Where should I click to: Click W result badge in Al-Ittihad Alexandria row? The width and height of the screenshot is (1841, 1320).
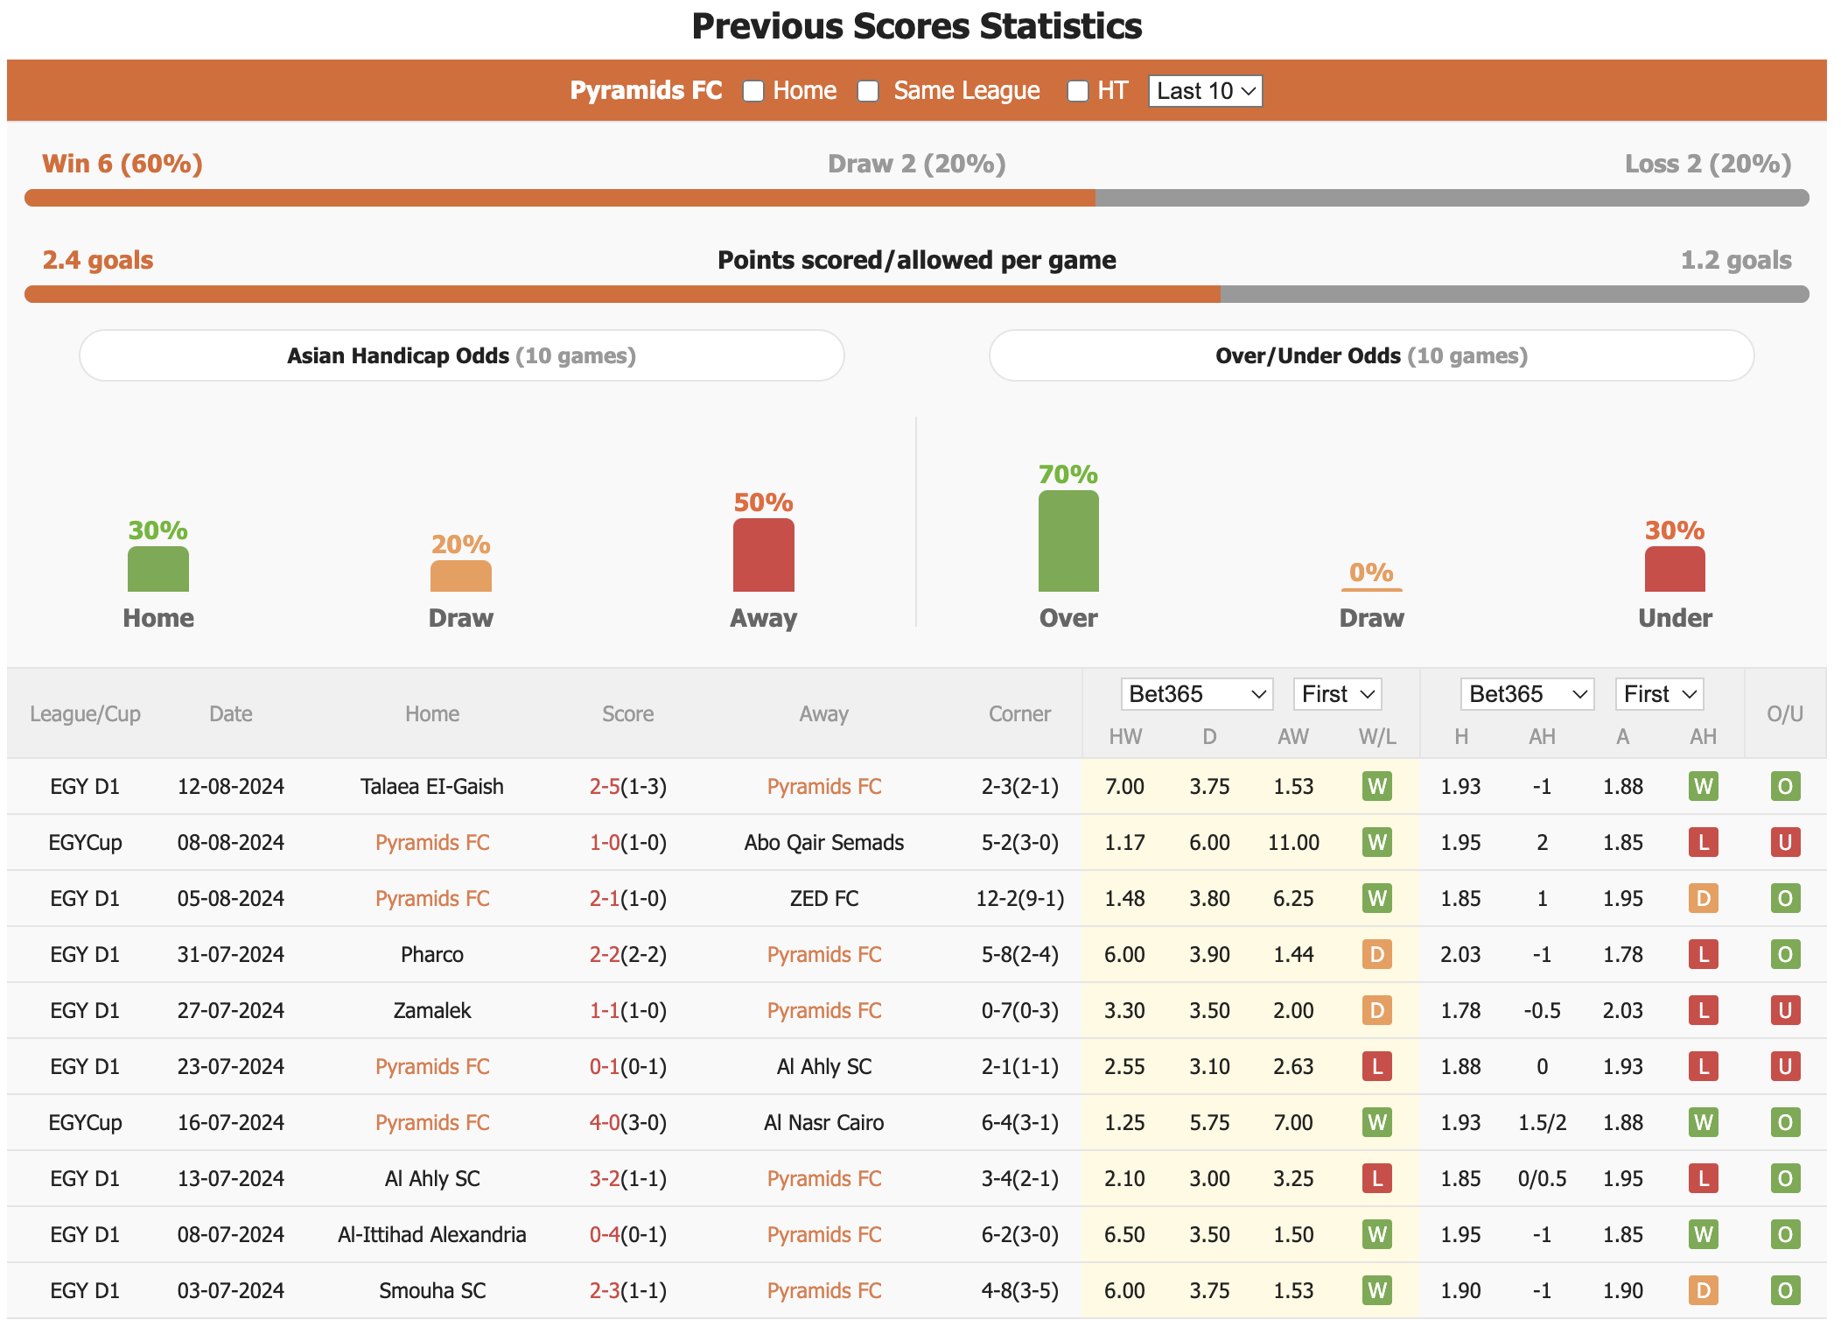point(1377,1234)
